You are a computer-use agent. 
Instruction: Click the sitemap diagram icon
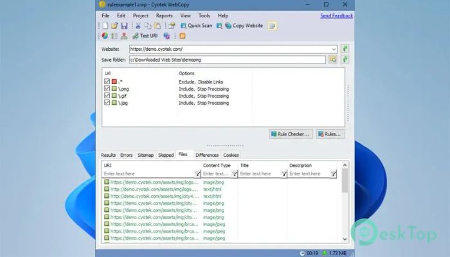(x=124, y=36)
